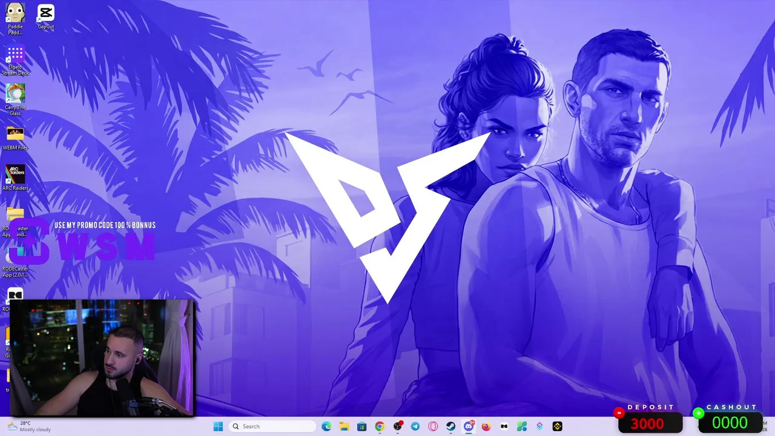Open the purple diamond taskbar icon

pyautogui.click(x=539, y=426)
